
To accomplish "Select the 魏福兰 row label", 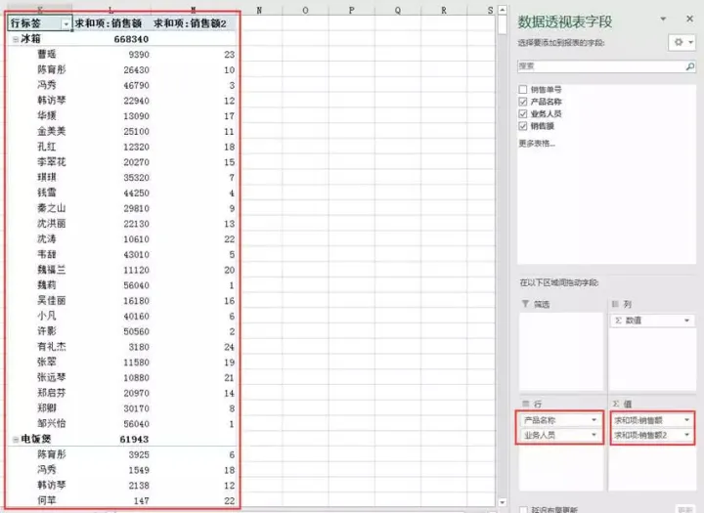I will 51,270.
